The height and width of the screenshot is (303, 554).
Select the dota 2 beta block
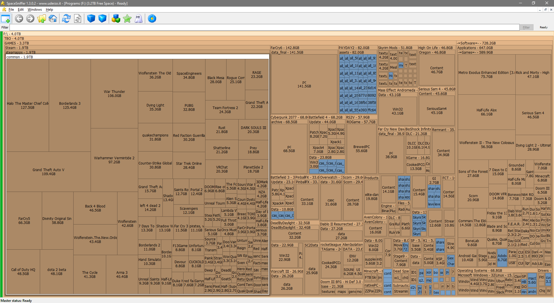[57, 272]
